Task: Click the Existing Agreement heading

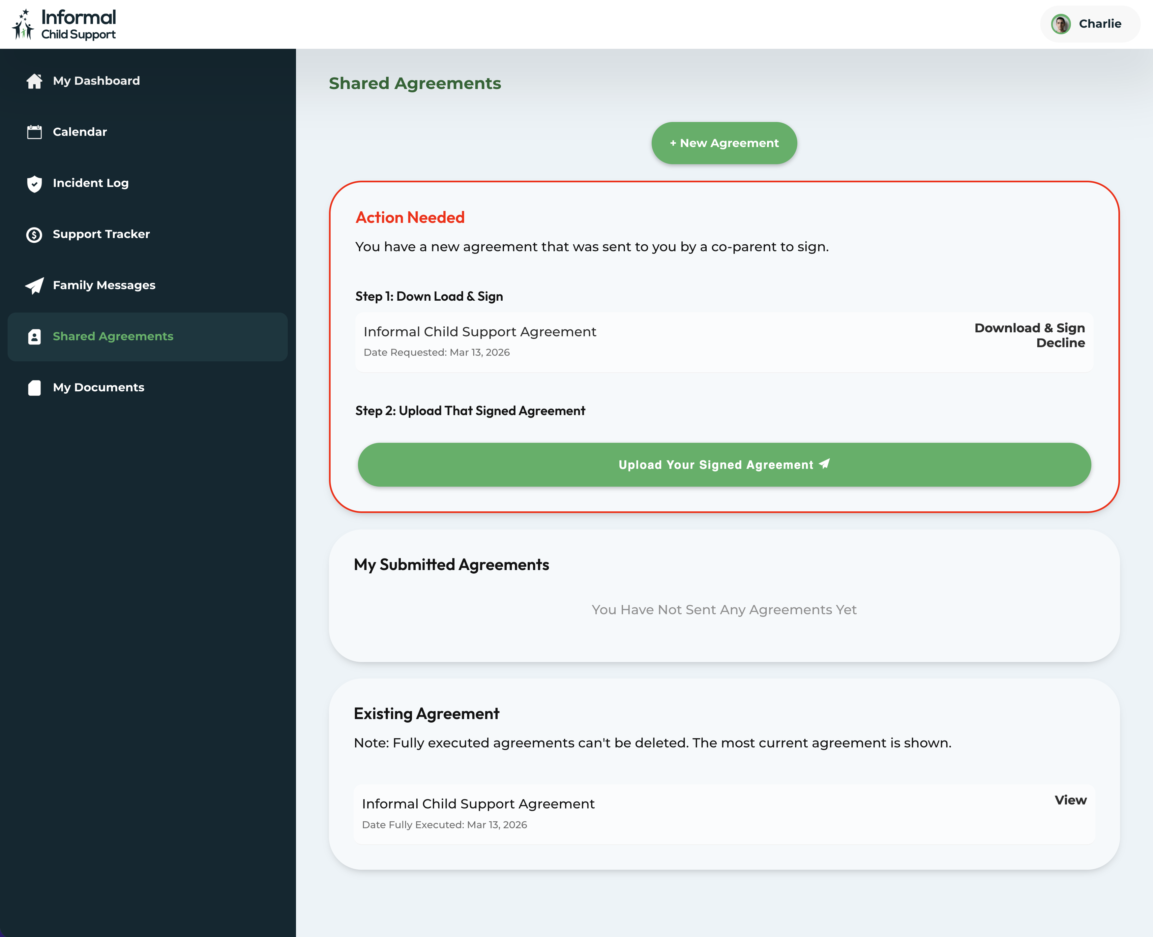Action: pos(426,713)
